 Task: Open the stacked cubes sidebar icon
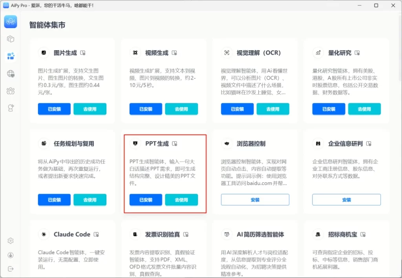click(11, 39)
